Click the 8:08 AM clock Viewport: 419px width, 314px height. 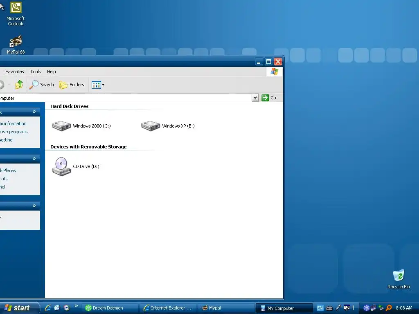tap(404, 308)
